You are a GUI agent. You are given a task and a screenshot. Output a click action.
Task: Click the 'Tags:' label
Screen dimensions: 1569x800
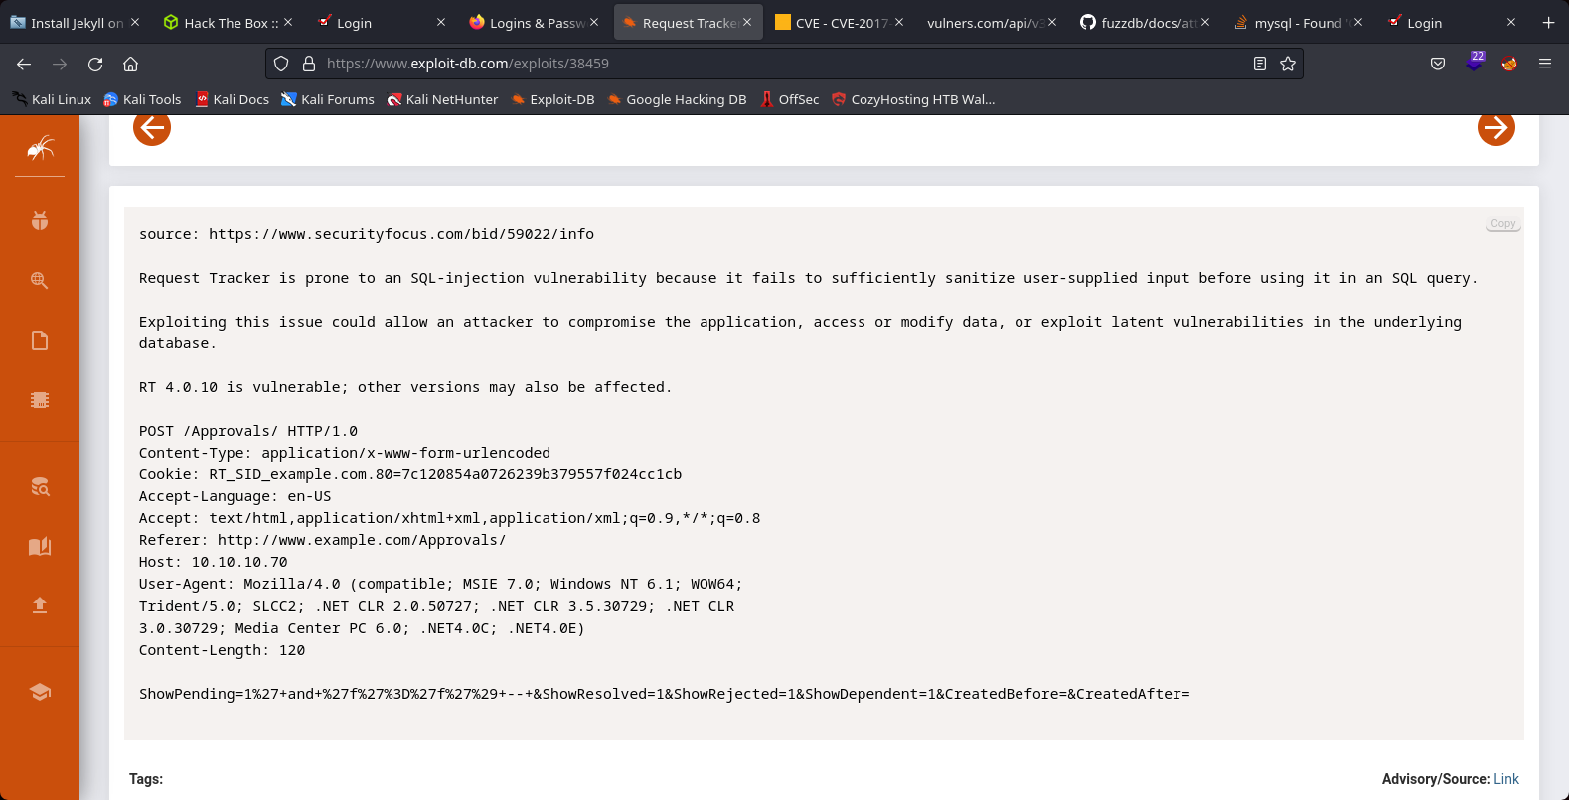pos(146,779)
